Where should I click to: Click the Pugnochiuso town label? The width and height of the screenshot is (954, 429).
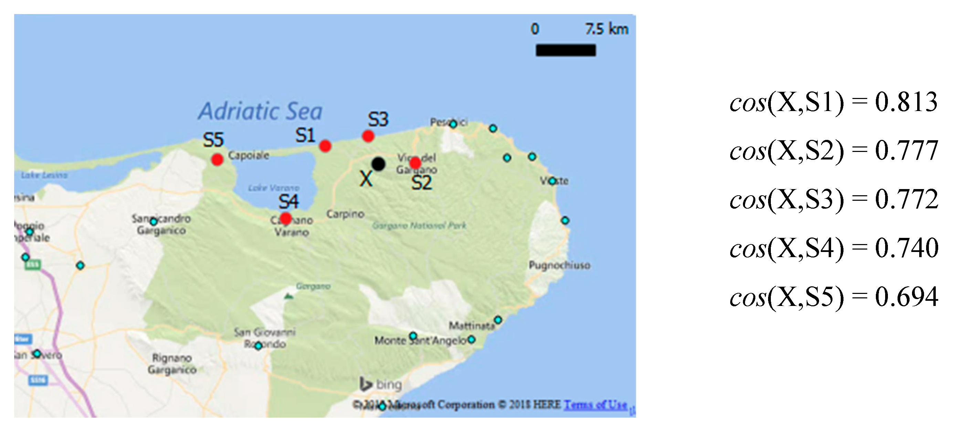[559, 265]
